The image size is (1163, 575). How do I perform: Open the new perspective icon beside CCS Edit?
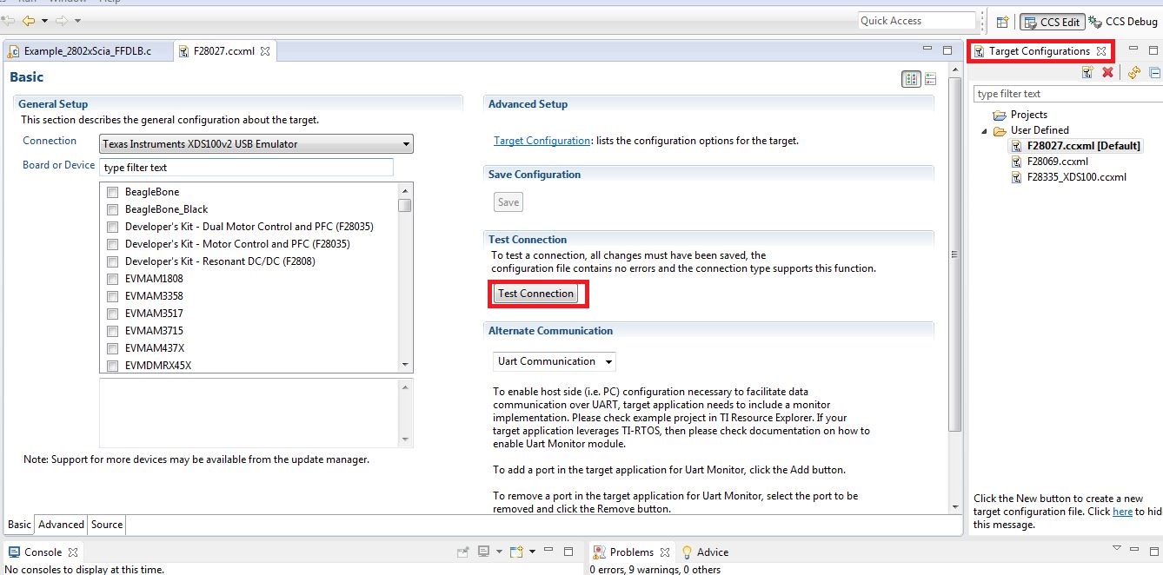pos(1002,22)
